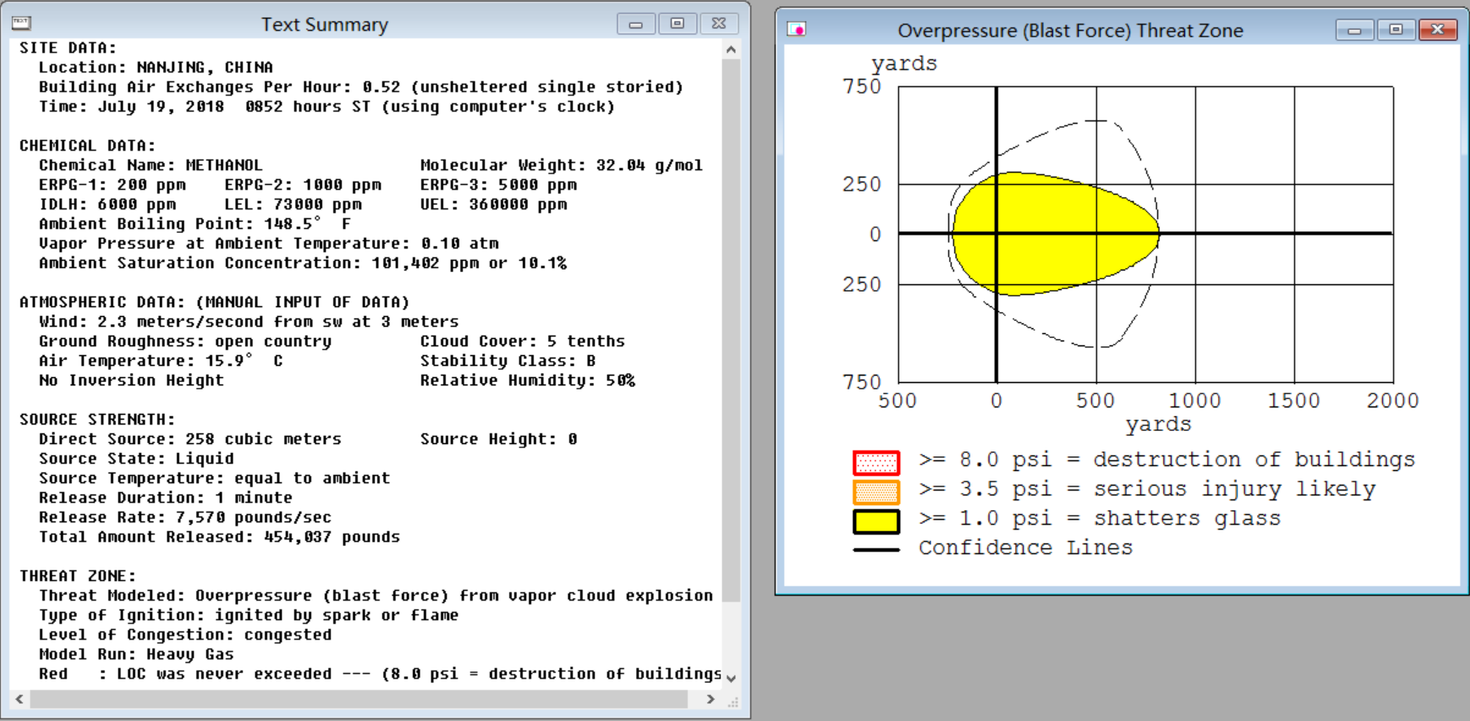Image resolution: width=1470 pixels, height=721 pixels.
Task: Click the 'Red : LOC was never exceeded' line
Action: tap(380, 674)
